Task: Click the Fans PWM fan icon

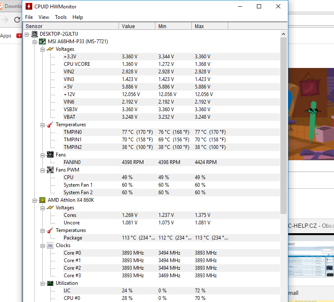Action: pos(50,170)
